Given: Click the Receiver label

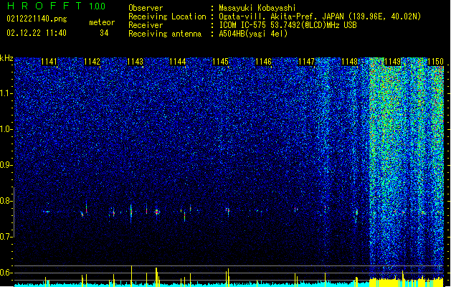Looking at the screenshot, I should click(146, 25).
